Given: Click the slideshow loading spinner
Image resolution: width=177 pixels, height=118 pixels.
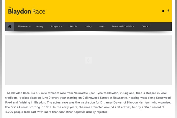Looking at the screenshot, I should click(88, 60).
